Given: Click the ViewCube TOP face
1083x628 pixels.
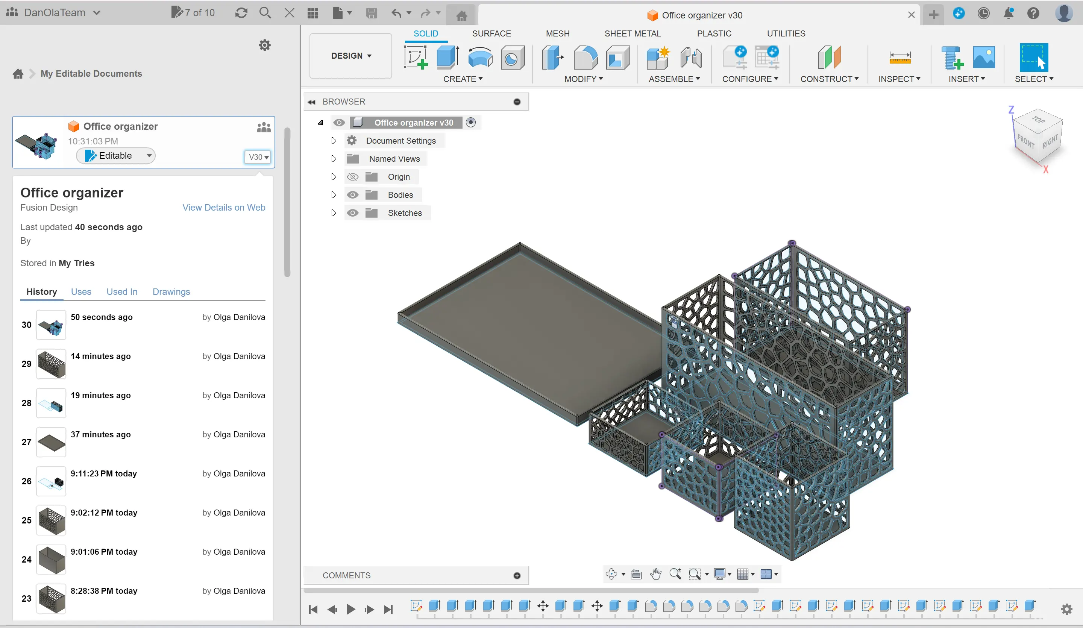Looking at the screenshot, I should (x=1038, y=120).
